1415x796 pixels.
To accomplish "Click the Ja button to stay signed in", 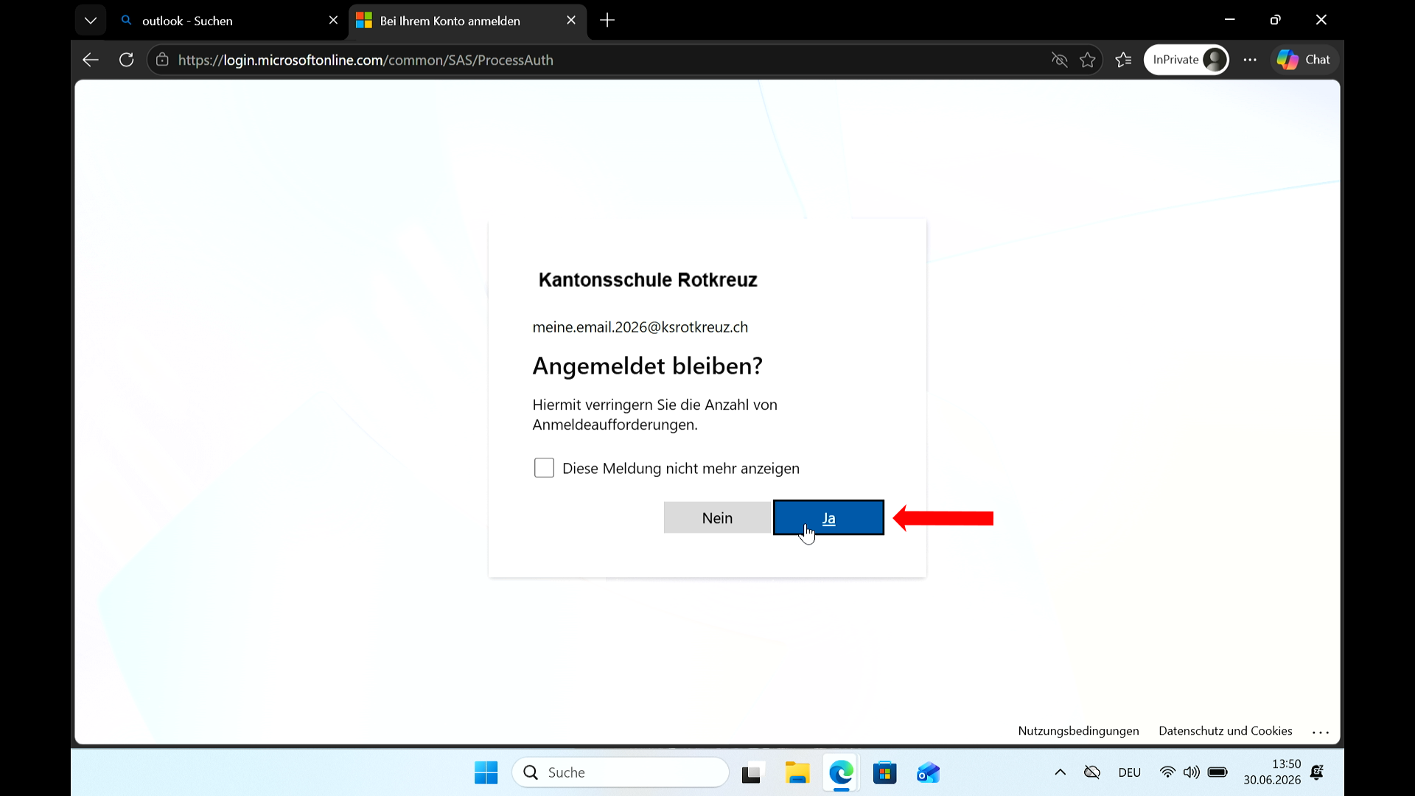I will (x=828, y=517).
